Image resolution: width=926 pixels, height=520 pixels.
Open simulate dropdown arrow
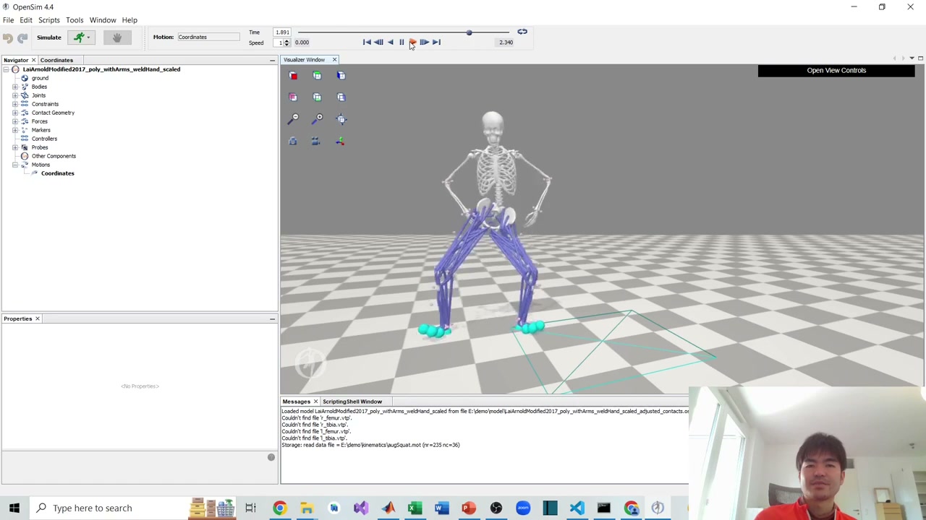[88, 38]
